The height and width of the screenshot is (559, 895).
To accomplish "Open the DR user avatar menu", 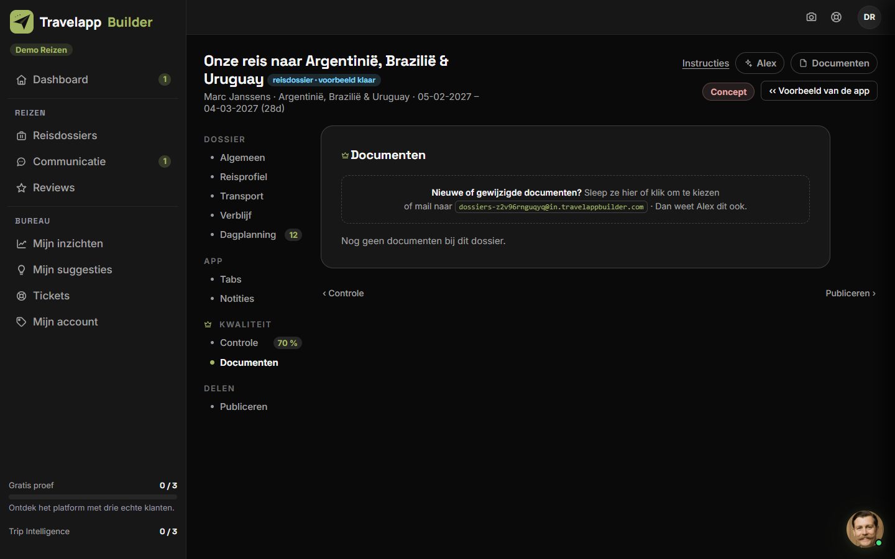I will click(870, 17).
